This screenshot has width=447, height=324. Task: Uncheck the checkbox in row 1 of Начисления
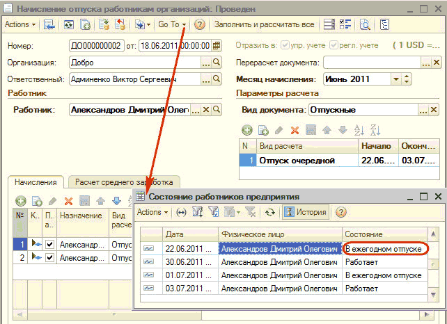pos(49,245)
